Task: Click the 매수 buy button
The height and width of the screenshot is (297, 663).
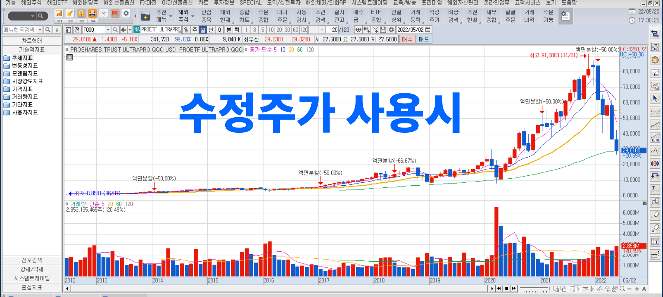Action: [x=407, y=39]
